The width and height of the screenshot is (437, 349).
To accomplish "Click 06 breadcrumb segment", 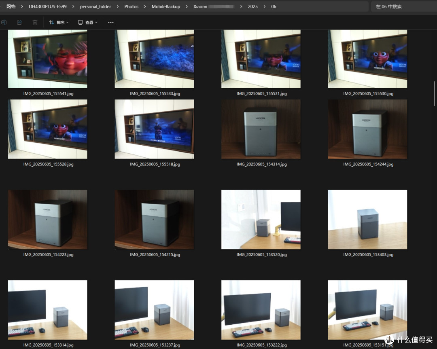I will [274, 6].
